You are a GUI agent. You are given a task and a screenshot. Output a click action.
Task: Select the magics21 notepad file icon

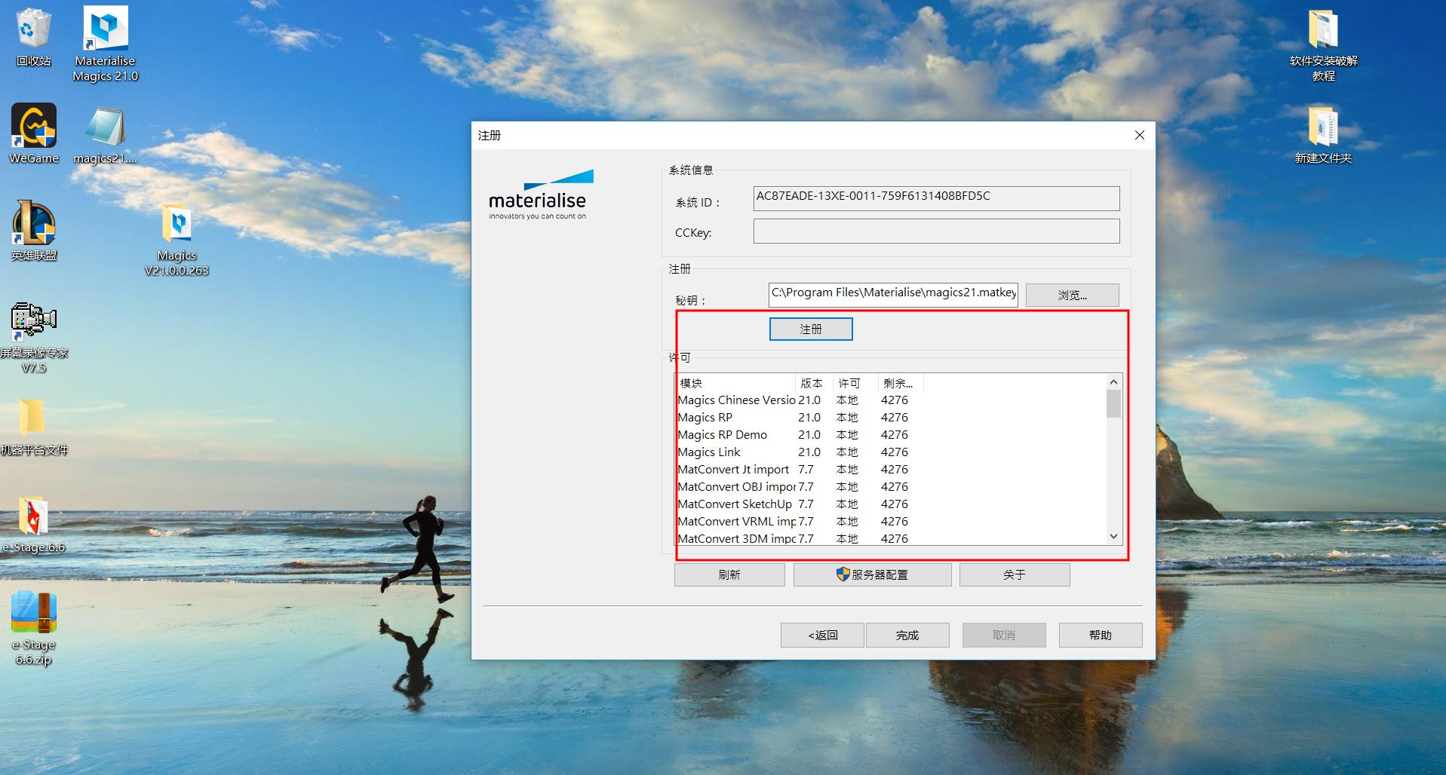[105, 136]
